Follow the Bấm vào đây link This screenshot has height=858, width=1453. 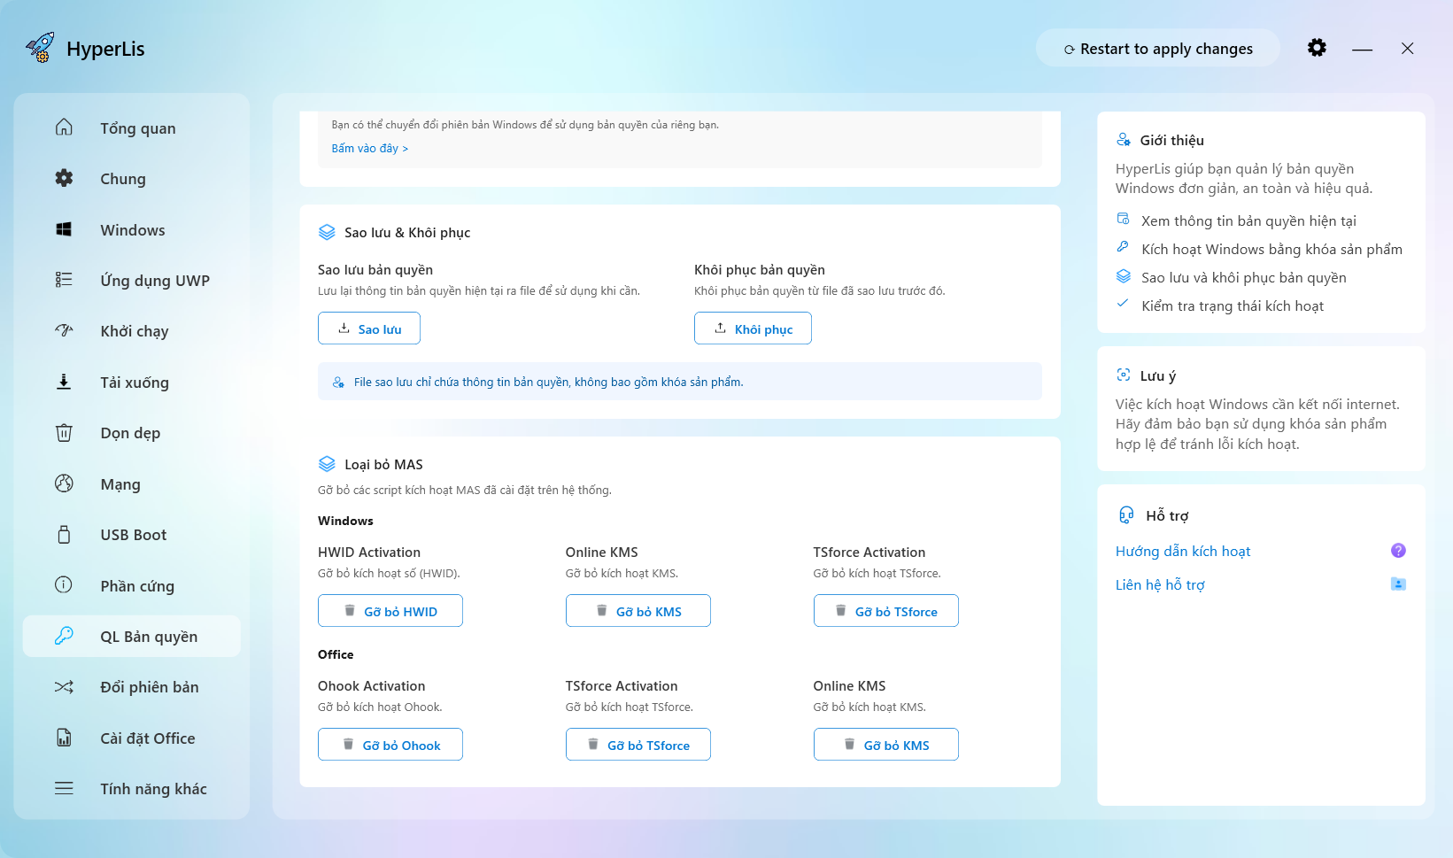[x=369, y=148]
